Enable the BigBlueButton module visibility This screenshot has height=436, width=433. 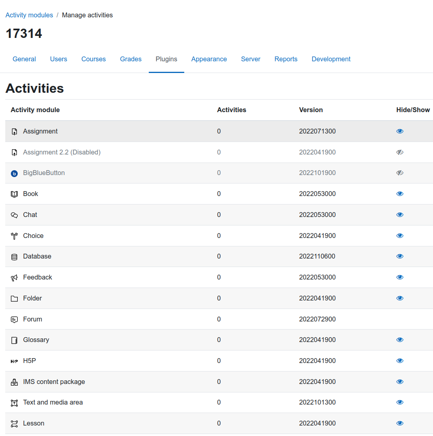point(400,173)
